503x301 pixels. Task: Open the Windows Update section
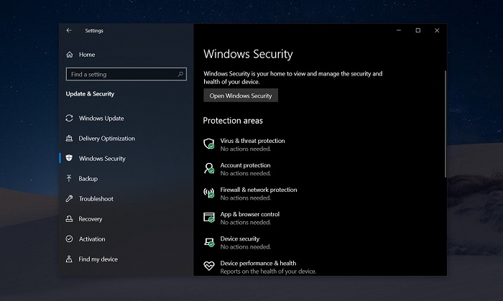[101, 119]
